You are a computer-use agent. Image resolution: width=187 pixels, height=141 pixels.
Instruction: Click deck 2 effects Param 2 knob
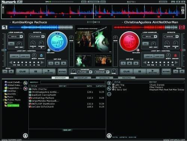(175, 43)
